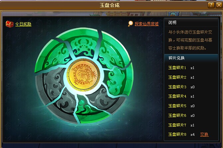Close the 玉盘合成 window

(x=219, y=5)
